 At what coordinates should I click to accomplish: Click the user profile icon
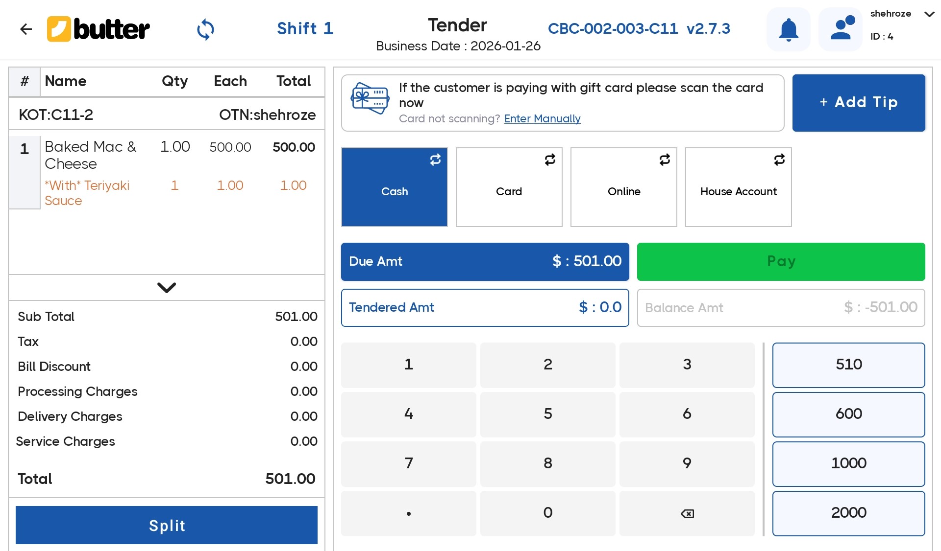point(841,29)
